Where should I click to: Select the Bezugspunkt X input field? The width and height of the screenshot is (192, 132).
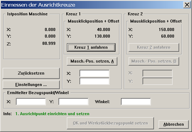[31, 102]
